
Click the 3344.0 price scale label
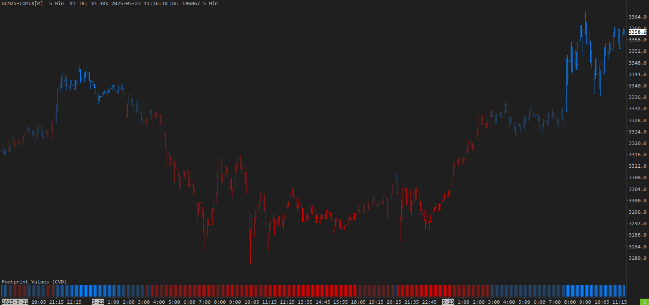638,74
